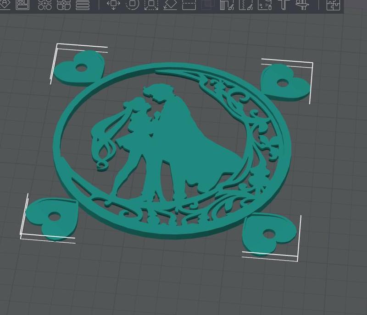Open the Variable layer height tool
This screenshot has height=315, width=367.
pos(83,5)
